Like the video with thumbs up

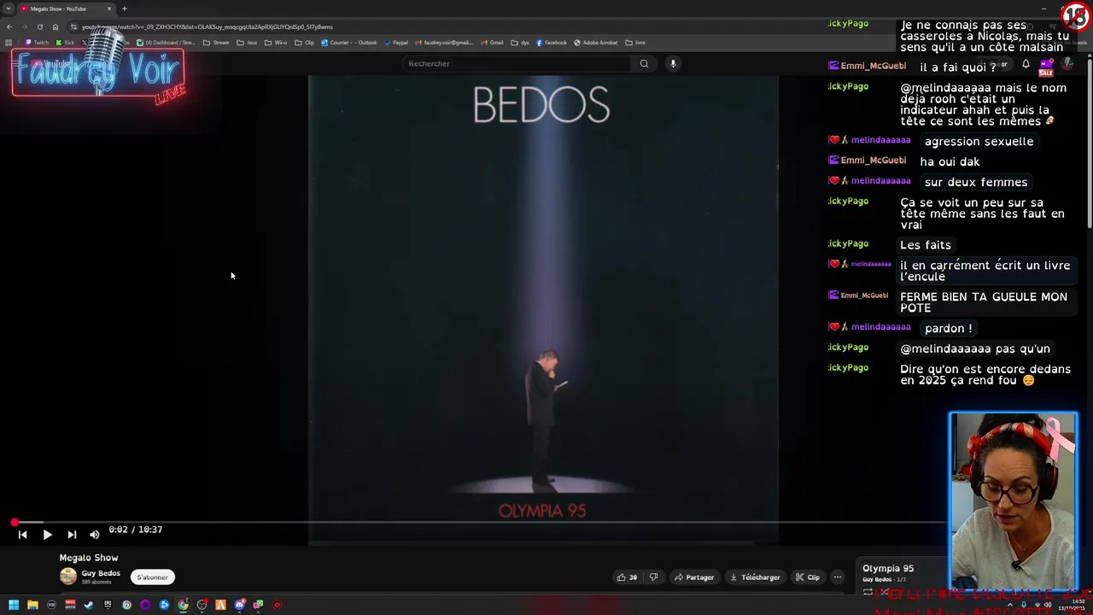[x=627, y=577]
